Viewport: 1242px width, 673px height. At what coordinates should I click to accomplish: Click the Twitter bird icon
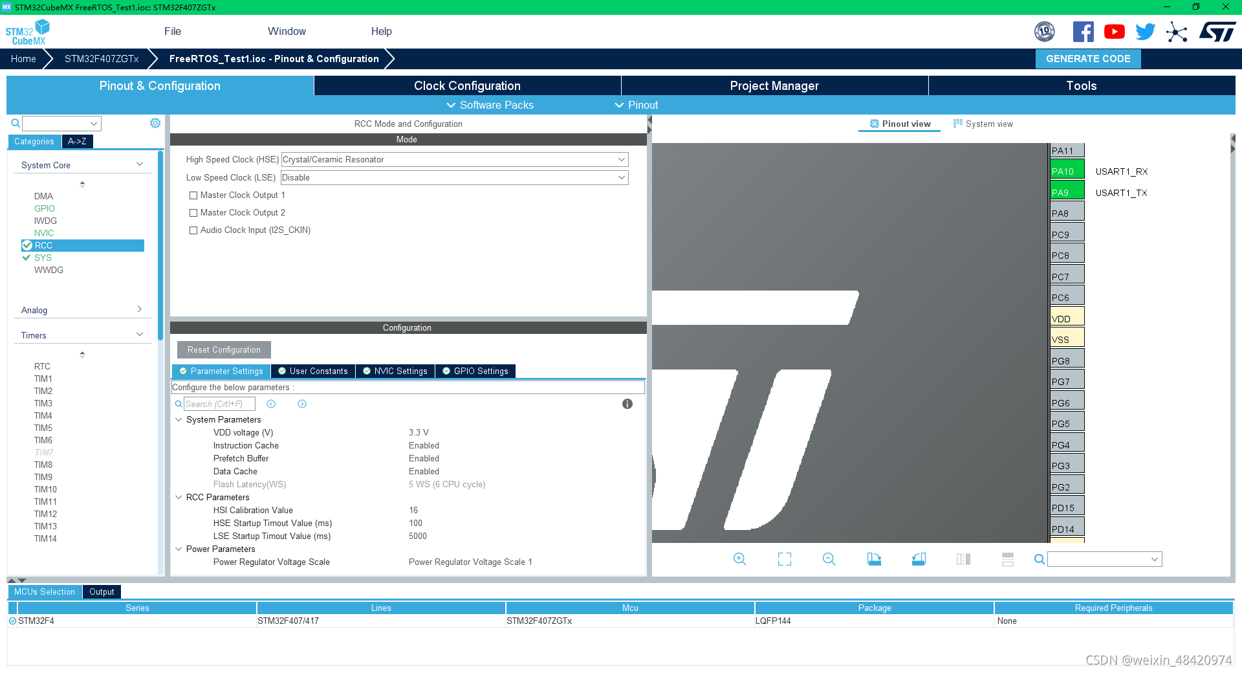click(x=1145, y=32)
